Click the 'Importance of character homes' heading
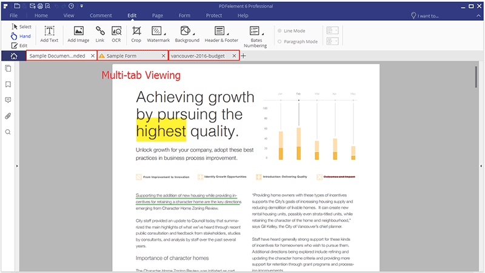 [172, 258]
